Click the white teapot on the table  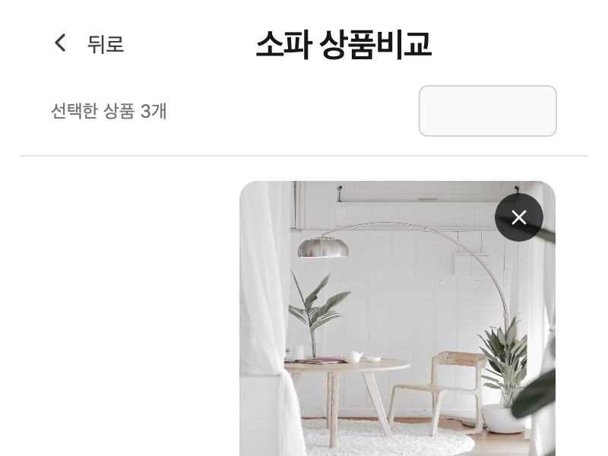pyautogui.click(x=352, y=356)
